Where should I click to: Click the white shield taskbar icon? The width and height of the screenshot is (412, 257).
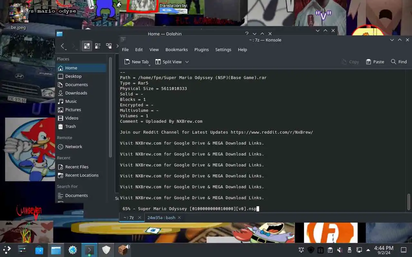(x=106, y=250)
